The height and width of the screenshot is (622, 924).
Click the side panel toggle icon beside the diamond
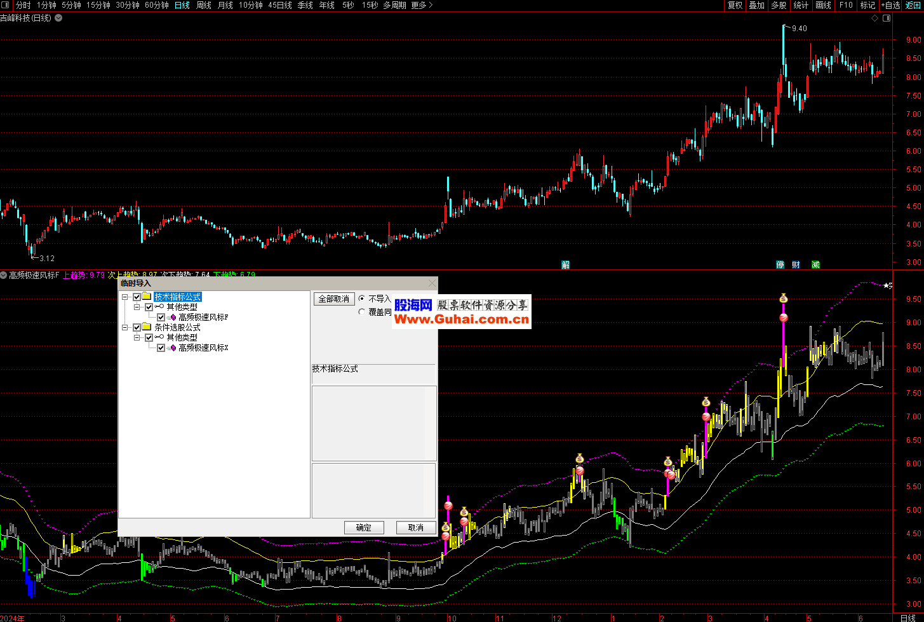[887, 18]
